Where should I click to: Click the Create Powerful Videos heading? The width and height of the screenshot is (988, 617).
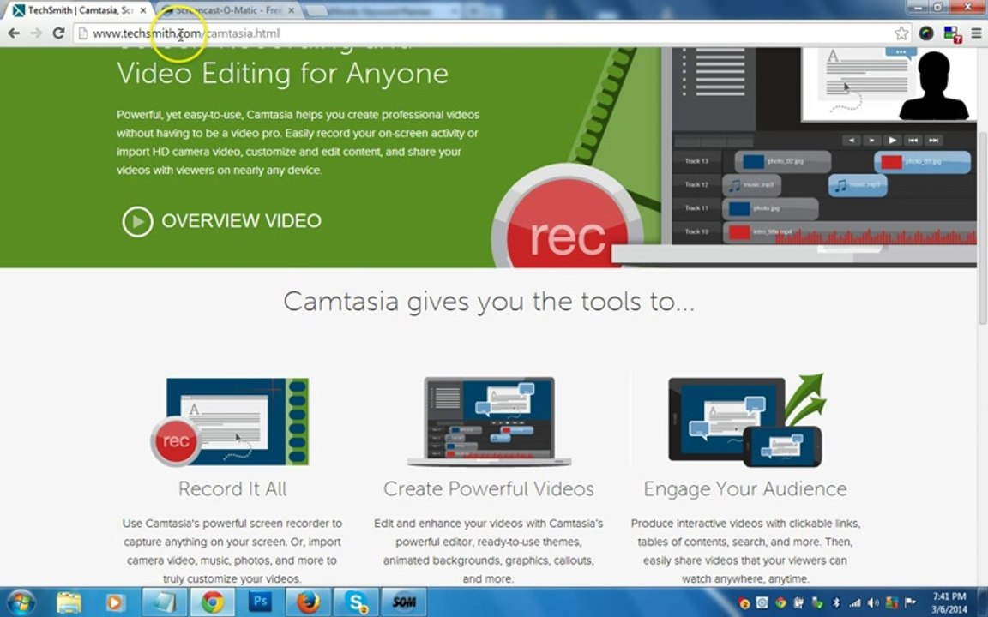[x=488, y=489]
